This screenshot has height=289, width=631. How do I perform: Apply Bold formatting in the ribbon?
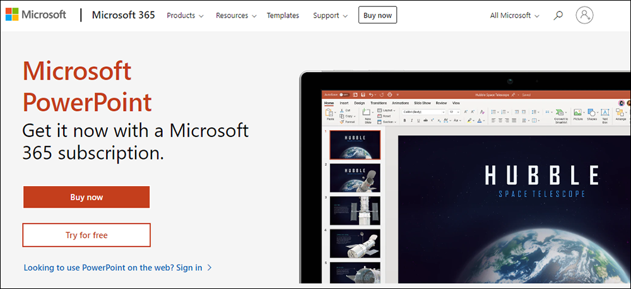click(405, 121)
